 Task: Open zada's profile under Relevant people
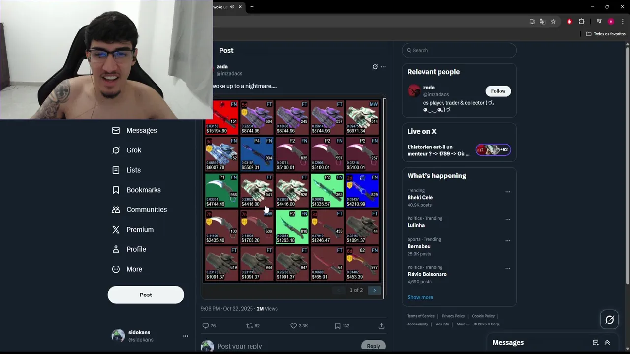tap(429, 88)
